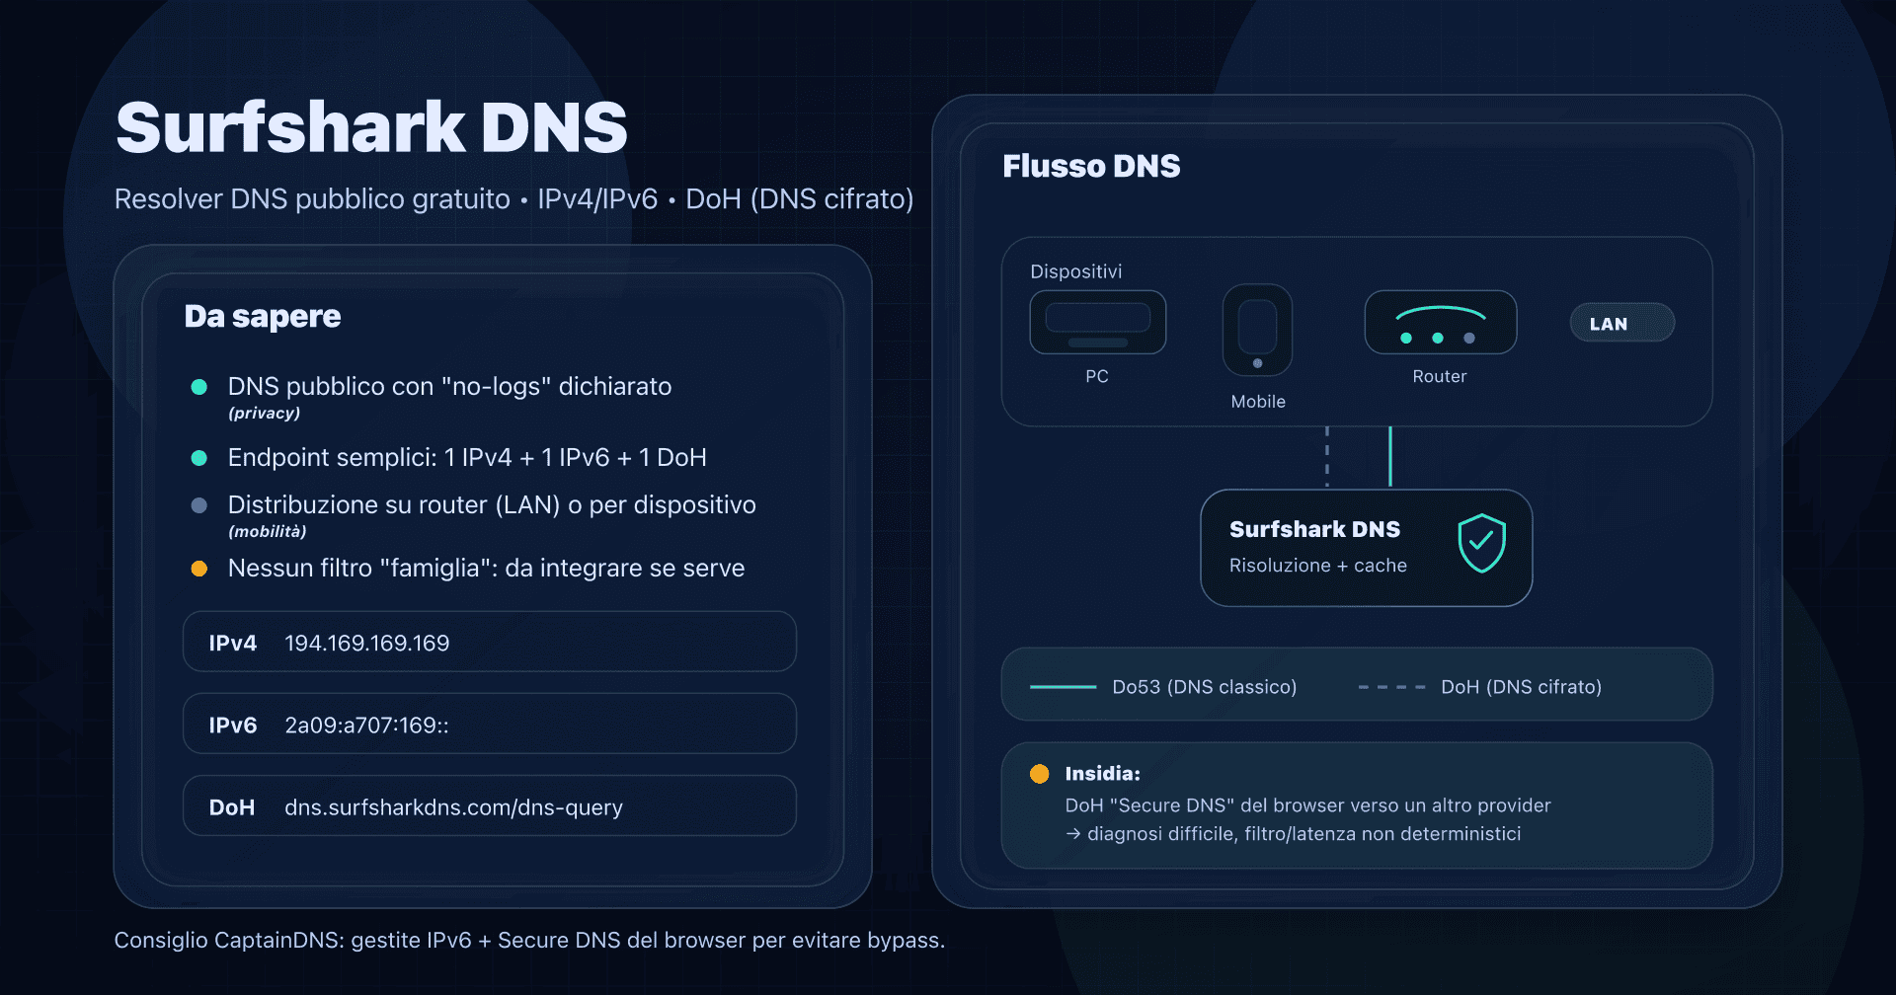Click the PC device icon

click(x=1097, y=322)
